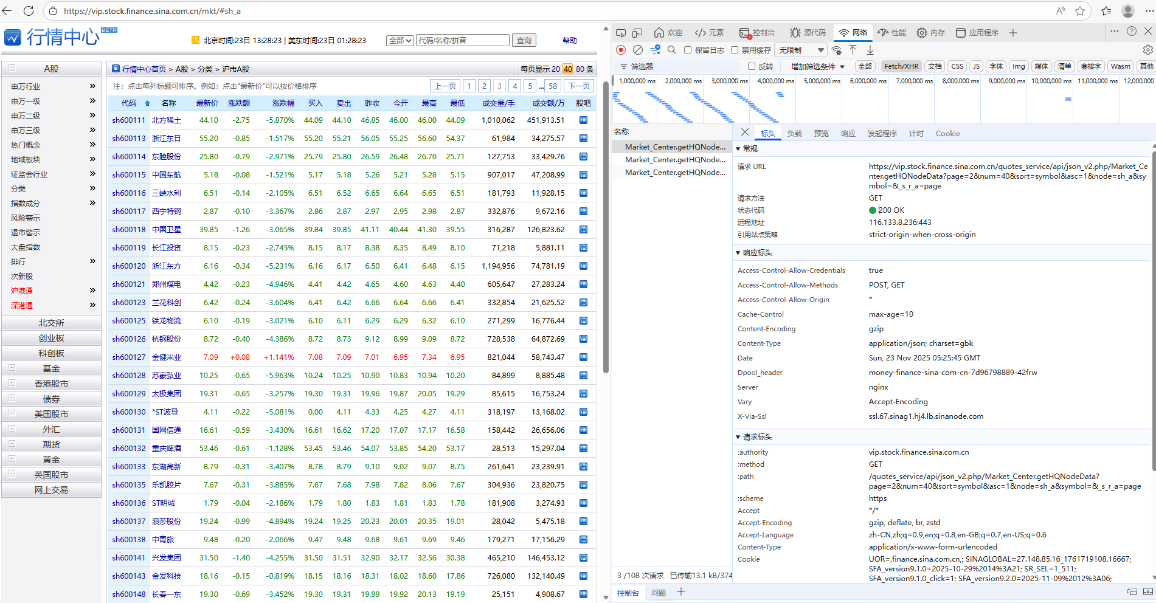The height and width of the screenshot is (603, 1156).
Task: Expand the 基金 sidebar section
Action: pos(12,368)
